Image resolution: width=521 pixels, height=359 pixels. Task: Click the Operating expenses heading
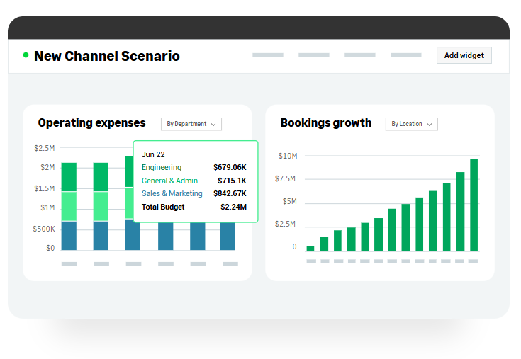coord(91,122)
